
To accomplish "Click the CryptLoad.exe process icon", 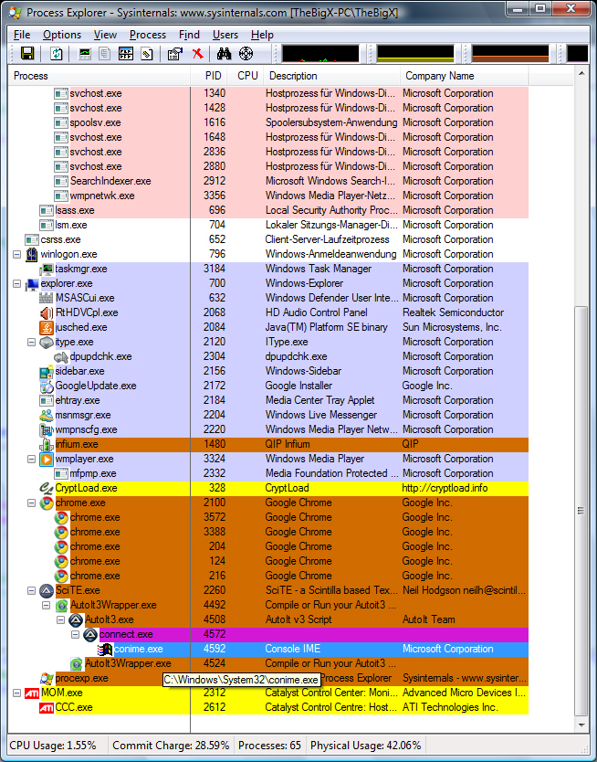I will coord(47,488).
